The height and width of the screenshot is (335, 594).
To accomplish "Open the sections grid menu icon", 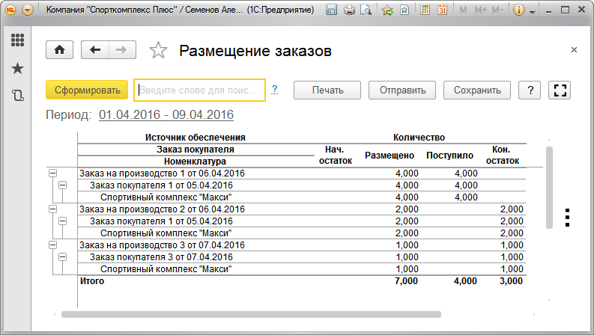I will tap(17, 40).
